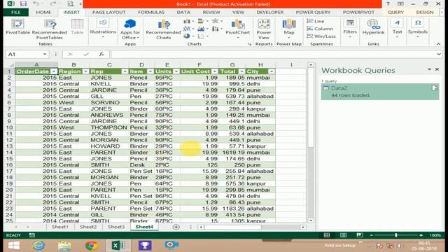Screen dimensions: 448x252
Task: Open the Illustrations group menu
Action: click(103, 29)
